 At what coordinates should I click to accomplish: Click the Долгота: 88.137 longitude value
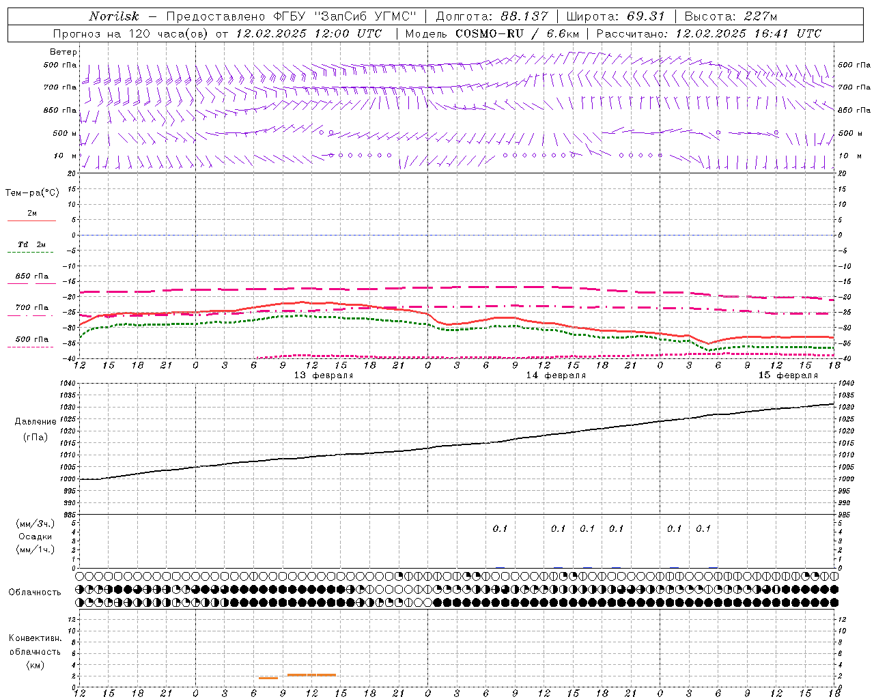pyautogui.click(x=491, y=16)
